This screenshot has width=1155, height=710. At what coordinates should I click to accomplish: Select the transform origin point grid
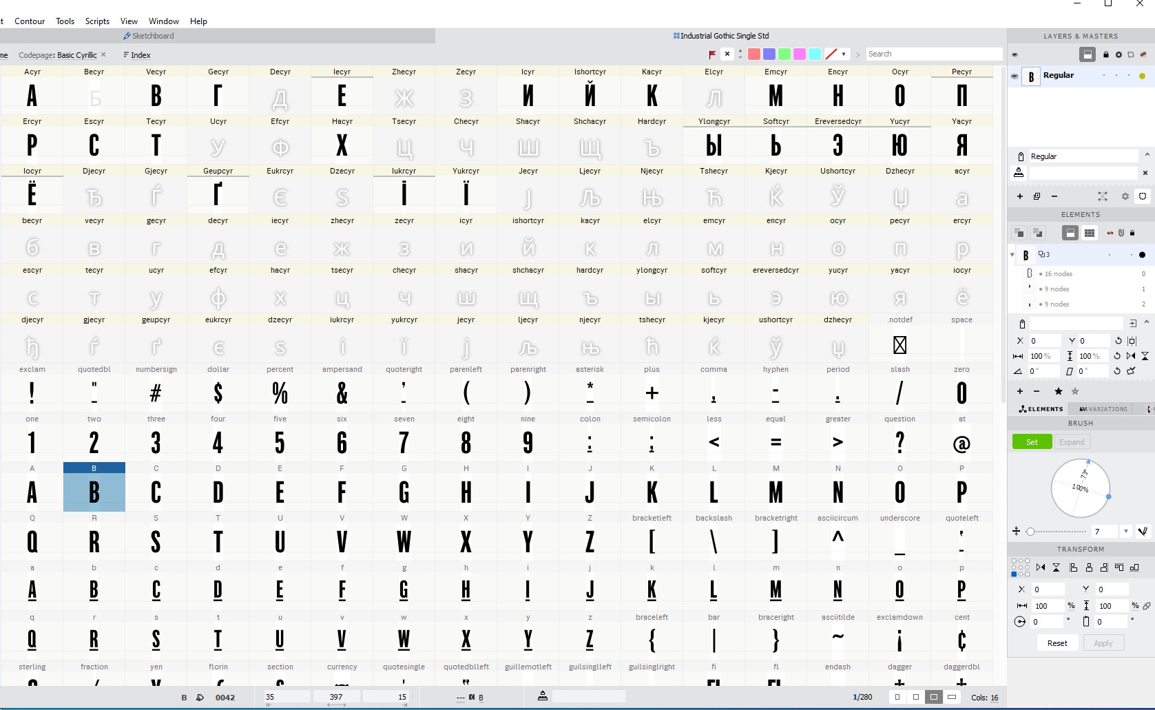tap(1021, 567)
